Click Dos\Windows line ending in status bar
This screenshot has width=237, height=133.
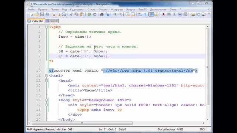167,129
